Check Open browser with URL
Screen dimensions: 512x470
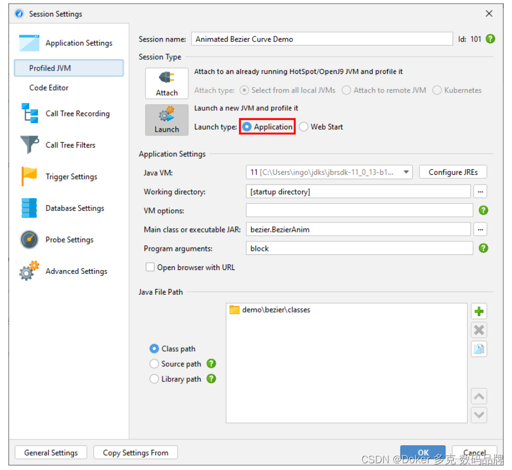pos(150,267)
